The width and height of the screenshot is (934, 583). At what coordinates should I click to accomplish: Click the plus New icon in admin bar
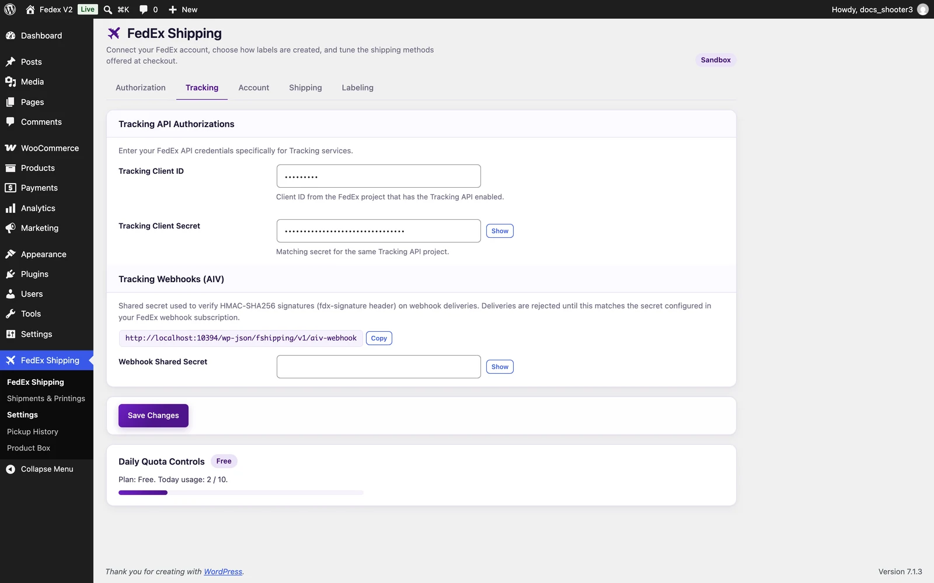click(x=173, y=9)
